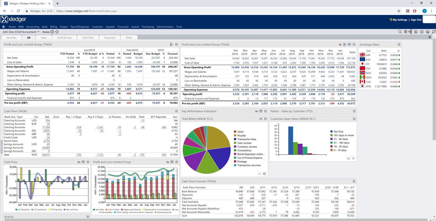Expand John Doe role dropdown
436x221 pixels.
pos(39,32)
